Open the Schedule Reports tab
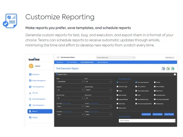183x137 pixels. coord(102,62)
